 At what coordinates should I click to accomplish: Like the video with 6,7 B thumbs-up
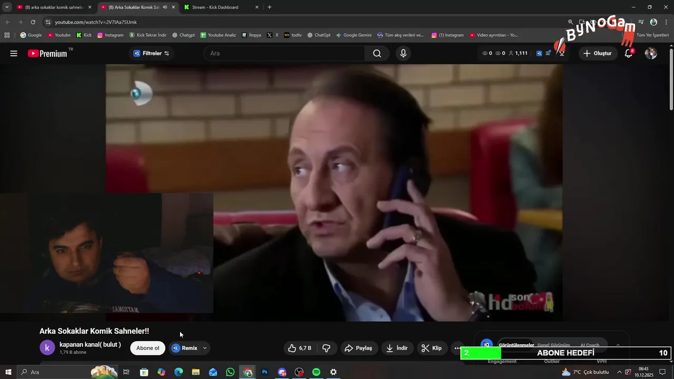point(300,348)
